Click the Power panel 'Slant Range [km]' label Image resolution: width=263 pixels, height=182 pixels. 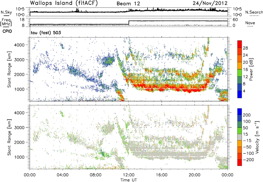pyautogui.click(x=9, y=69)
